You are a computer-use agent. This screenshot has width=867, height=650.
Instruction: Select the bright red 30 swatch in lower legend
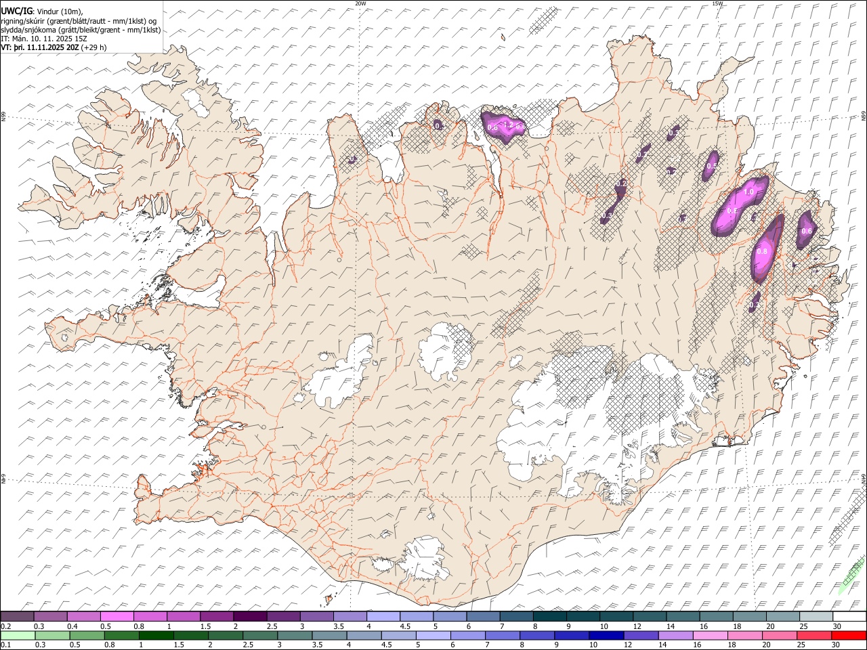[x=849, y=636]
